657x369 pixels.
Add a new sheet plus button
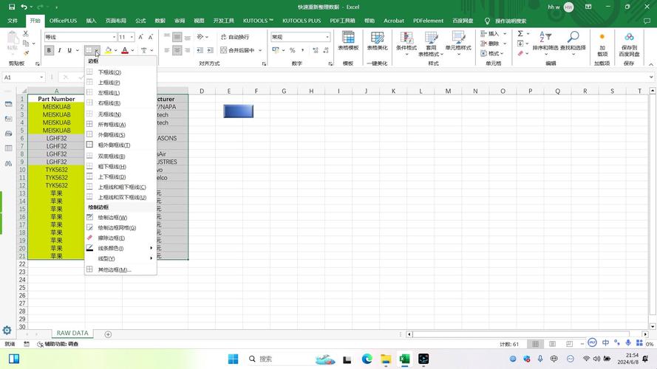click(x=108, y=334)
